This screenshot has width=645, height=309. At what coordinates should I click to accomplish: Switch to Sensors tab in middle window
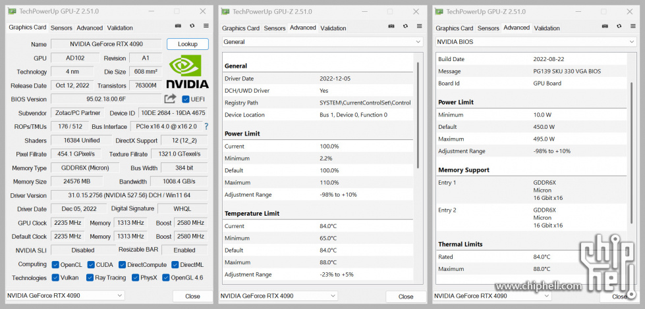pos(274,28)
